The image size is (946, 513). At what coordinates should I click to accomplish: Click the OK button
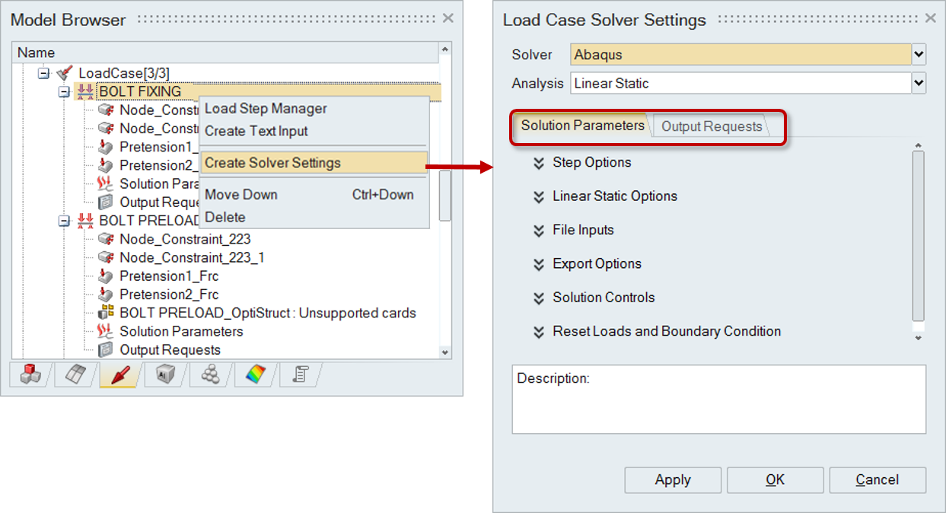[775, 480]
